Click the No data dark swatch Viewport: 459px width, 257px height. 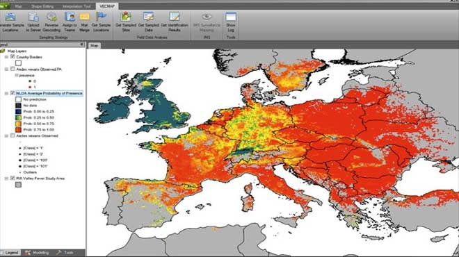(x=18, y=106)
